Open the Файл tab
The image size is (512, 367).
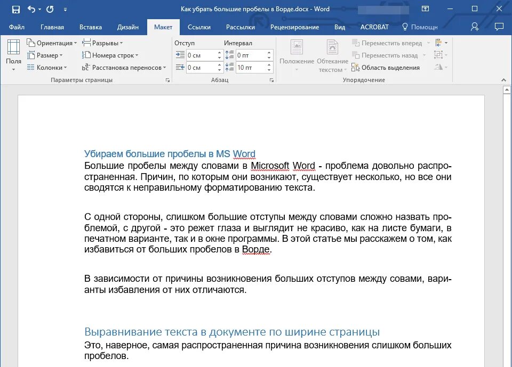click(17, 27)
